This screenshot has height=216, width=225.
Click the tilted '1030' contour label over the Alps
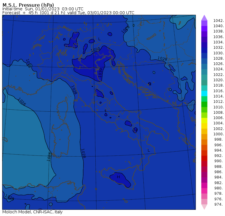pyautogui.click(x=95, y=50)
